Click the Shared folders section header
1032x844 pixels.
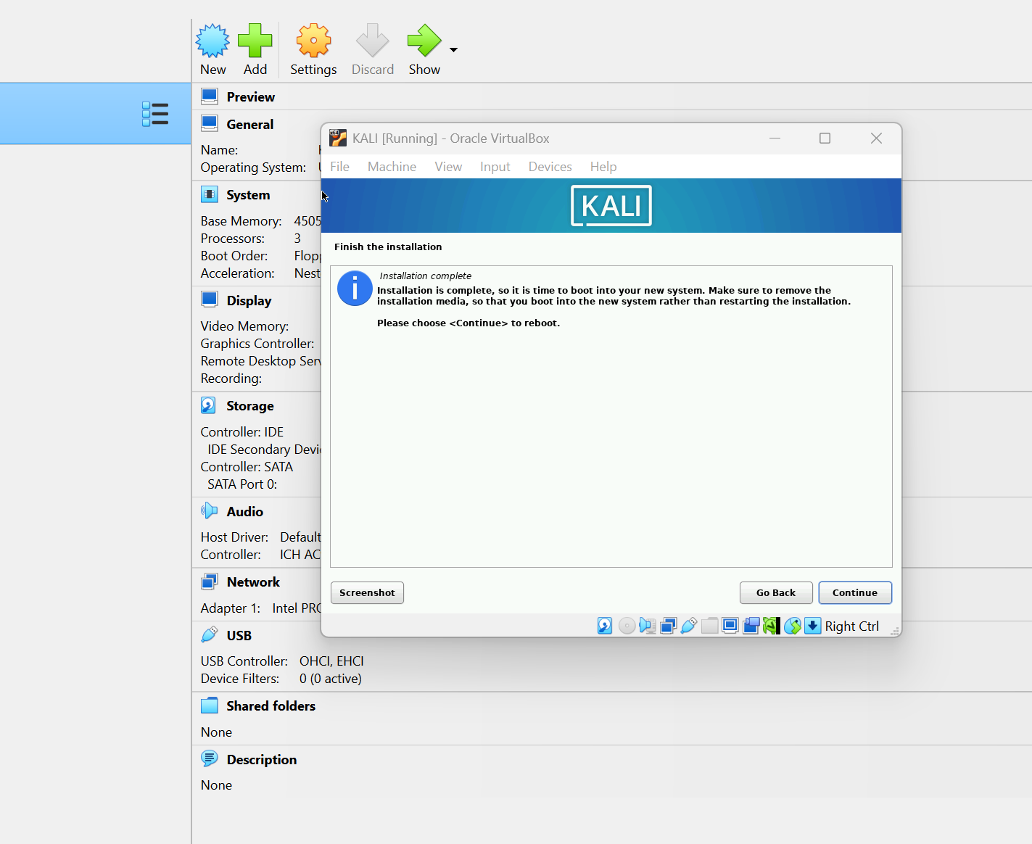(x=271, y=706)
